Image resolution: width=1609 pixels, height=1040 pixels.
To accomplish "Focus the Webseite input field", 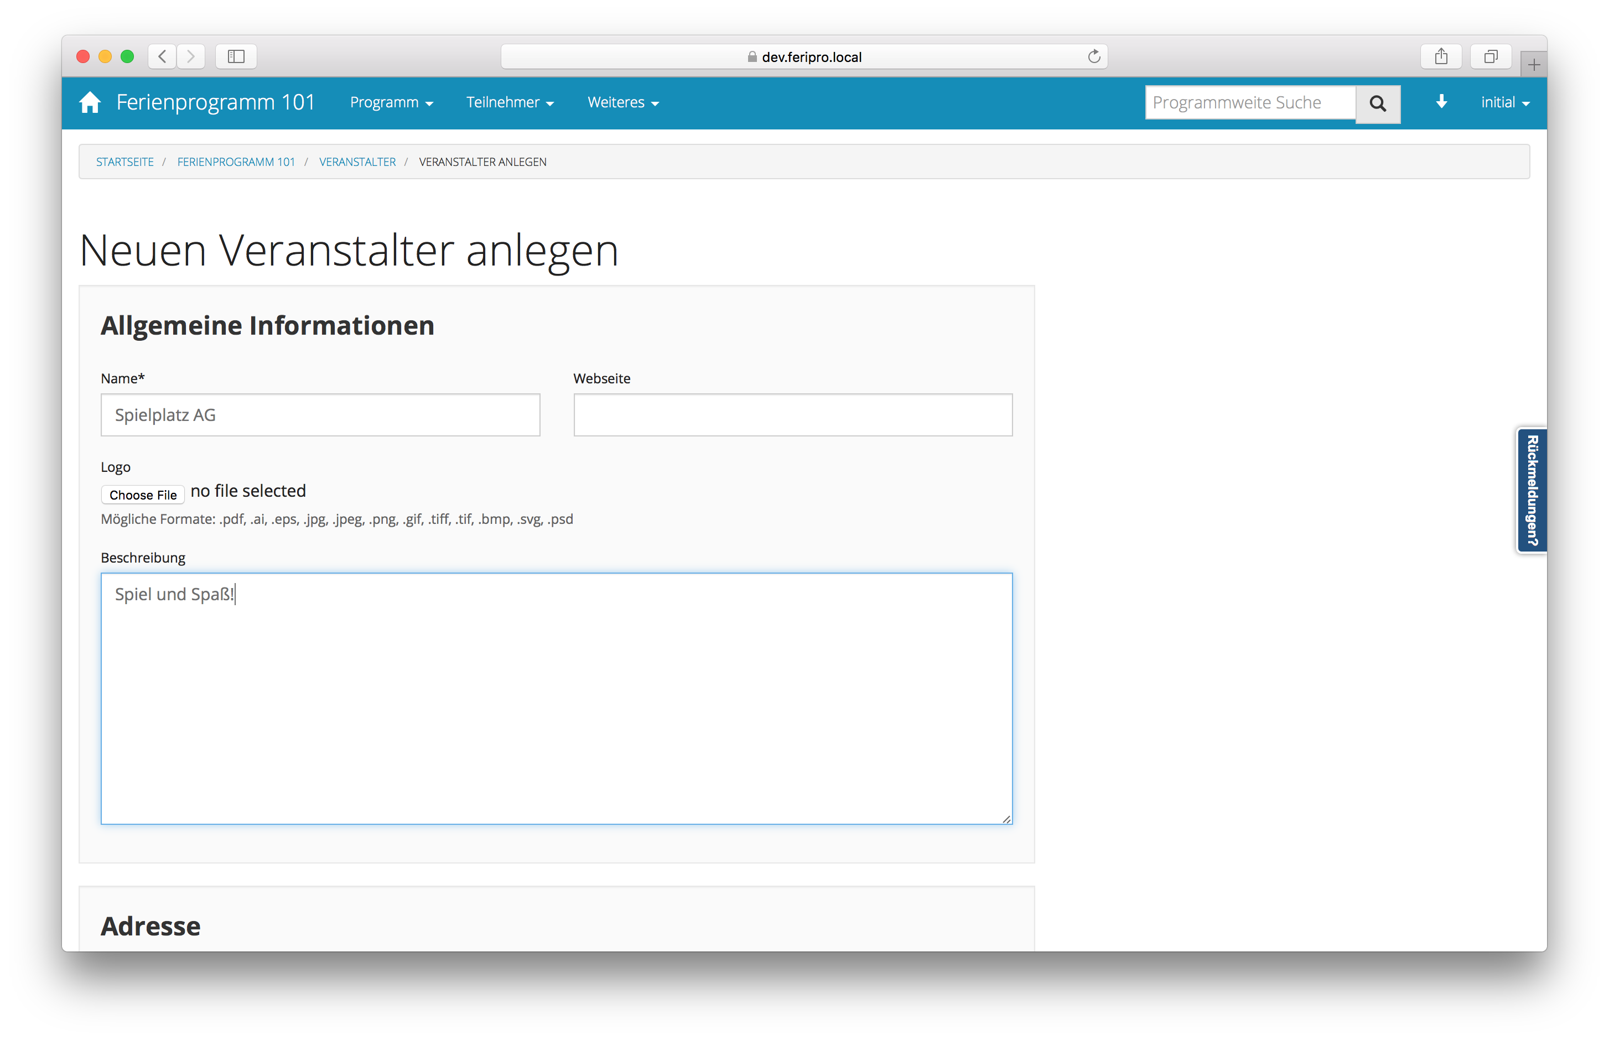I will [792, 415].
